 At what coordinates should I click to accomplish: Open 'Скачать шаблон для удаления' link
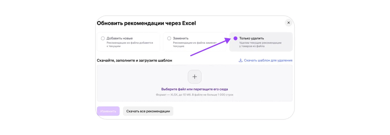[x=268, y=60]
